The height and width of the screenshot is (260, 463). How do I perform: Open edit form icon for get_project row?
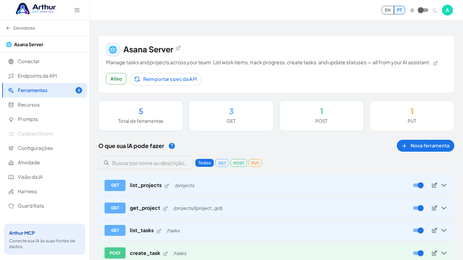(434, 208)
